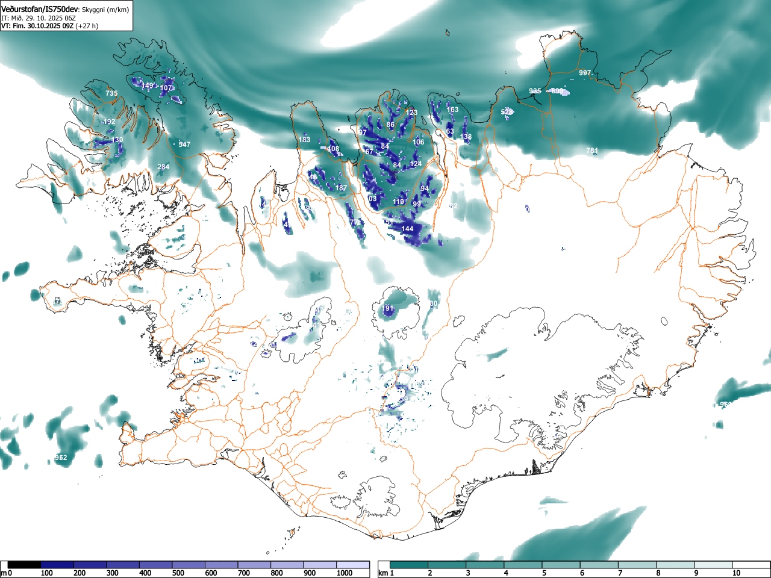Click the 163 visibility value
The width and height of the screenshot is (771, 578).
[x=452, y=110]
